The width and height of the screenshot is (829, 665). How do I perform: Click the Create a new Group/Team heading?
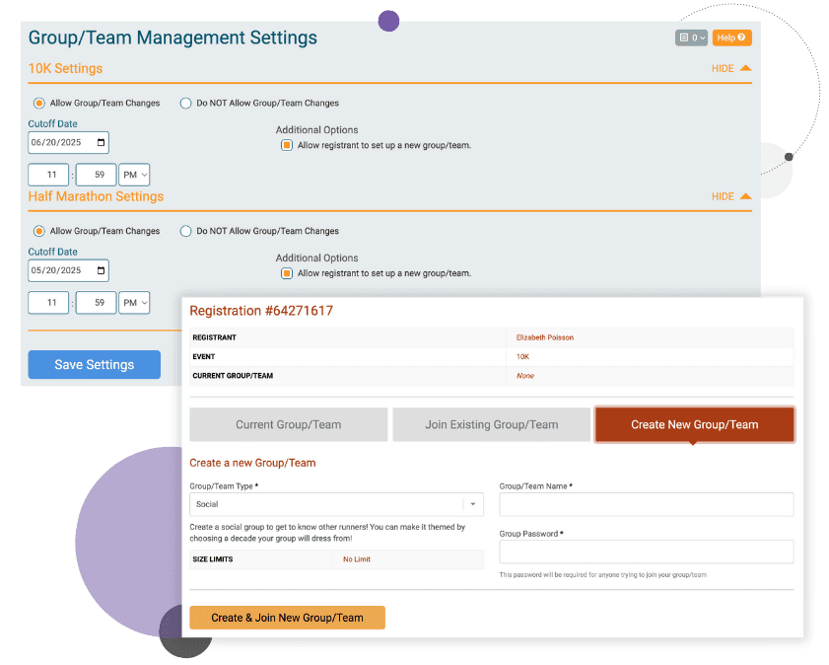252,463
